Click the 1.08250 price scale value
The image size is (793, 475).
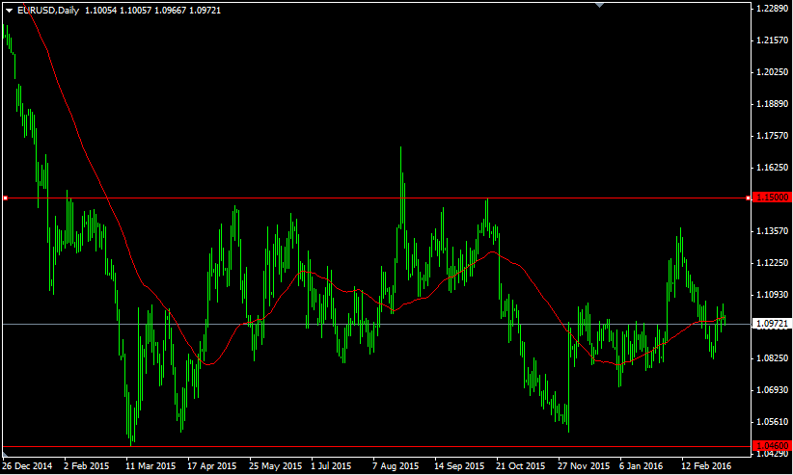click(x=773, y=358)
